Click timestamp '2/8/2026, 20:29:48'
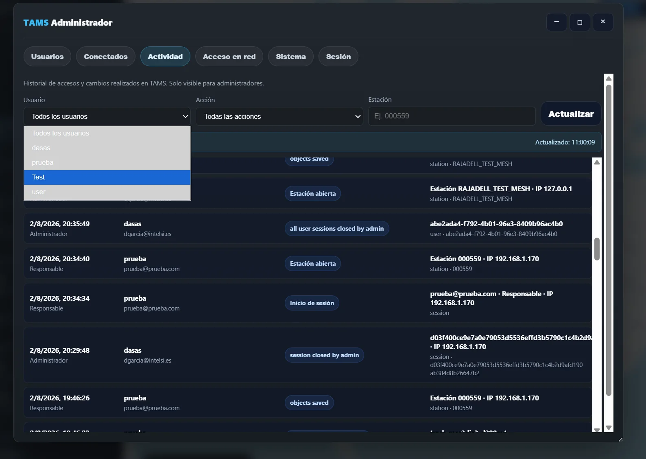Image resolution: width=646 pixels, height=459 pixels. point(60,350)
